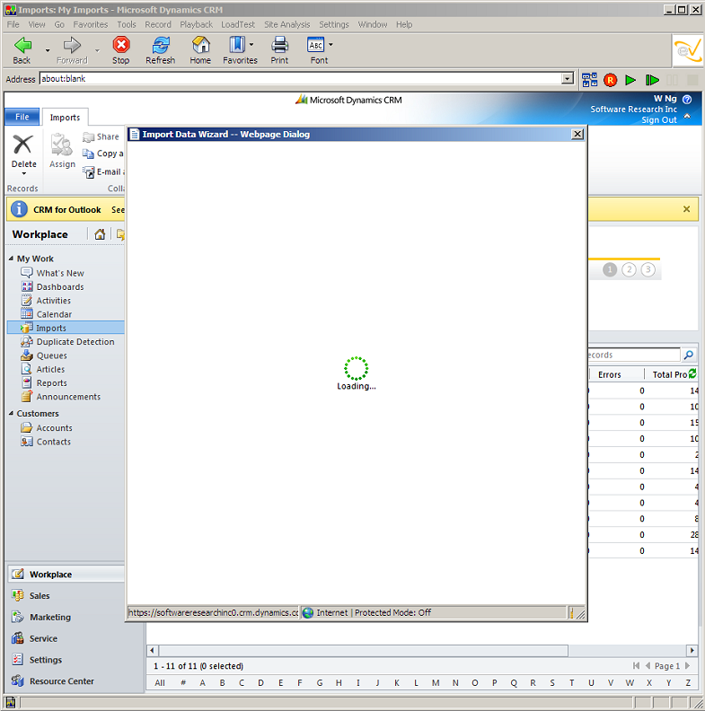Click the Step playback icon
705x711 pixels.
(652, 80)
